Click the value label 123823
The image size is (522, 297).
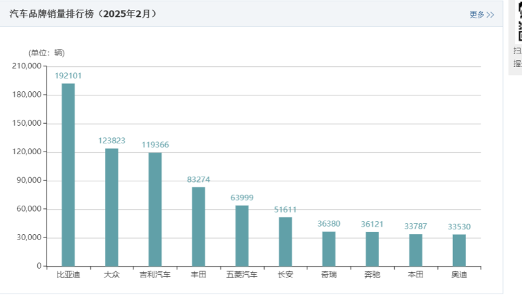(x=112, y=141)
